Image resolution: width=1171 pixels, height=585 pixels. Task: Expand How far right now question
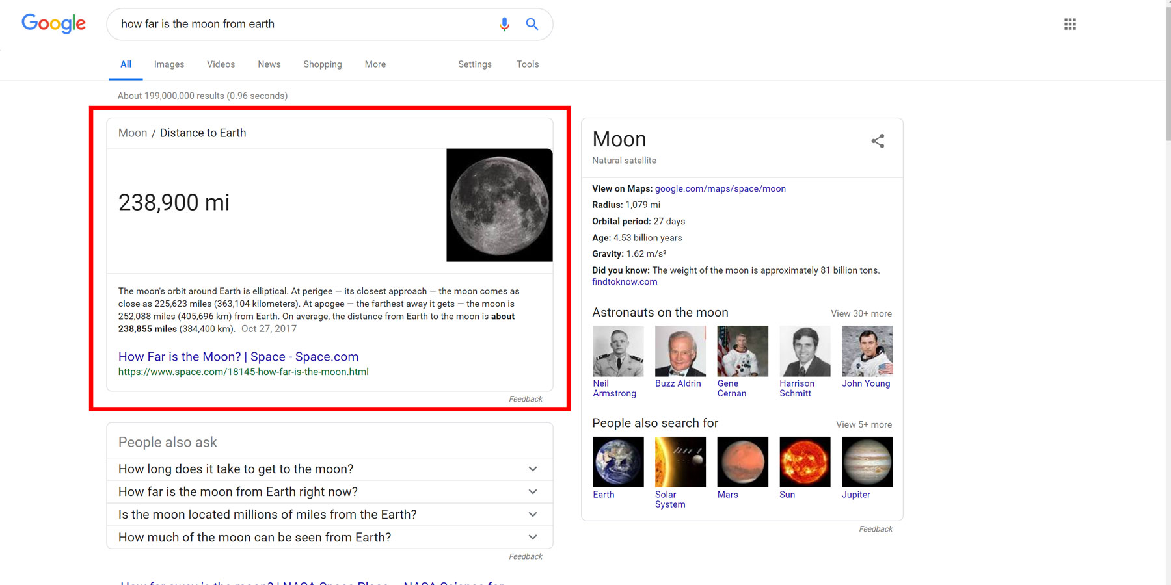pos(330,492)
